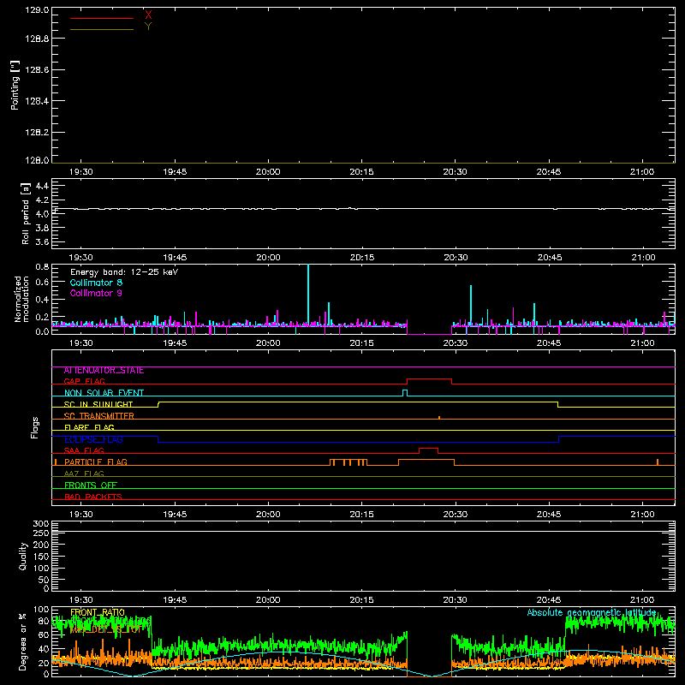Click the olive Y legend line
Screen dimensions: 685x685
coord(102,29)
